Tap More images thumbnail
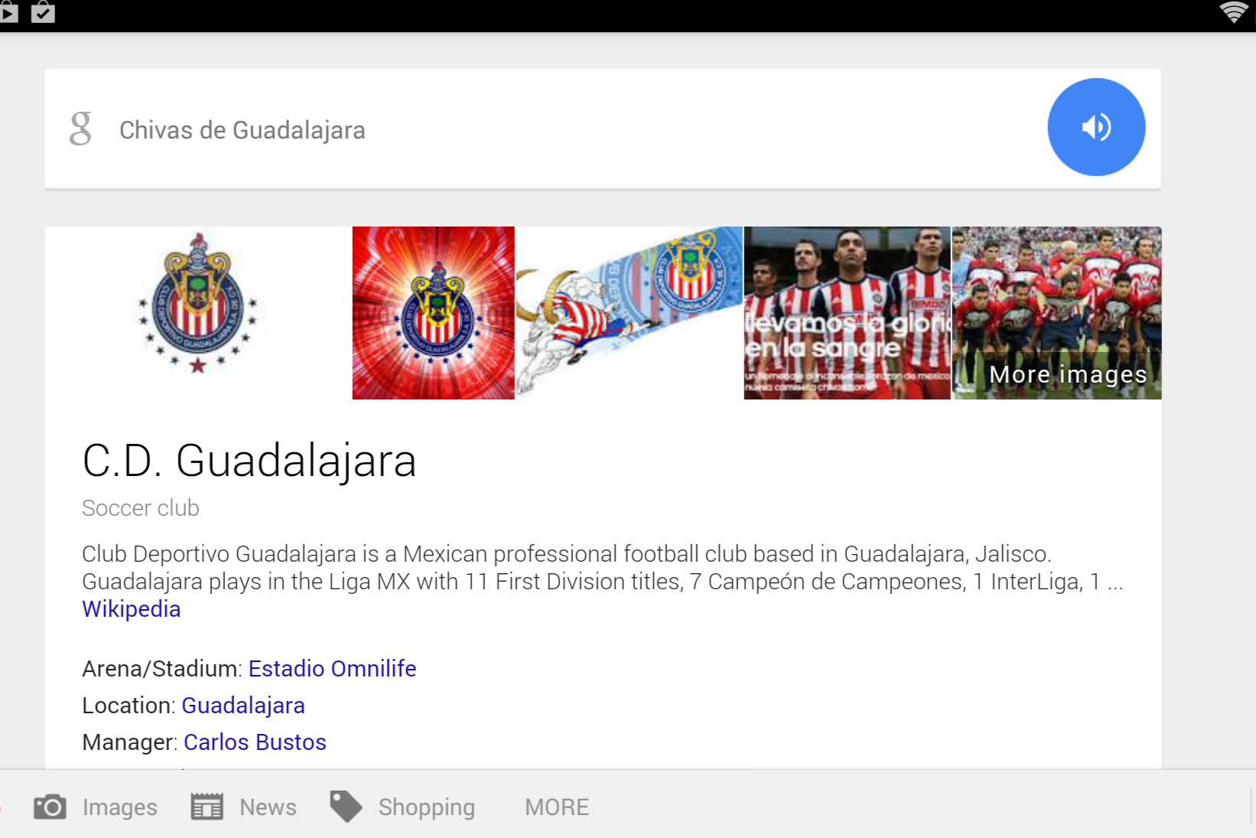The height and width of the screenshot is (838, 1256). pos(1057,312)
